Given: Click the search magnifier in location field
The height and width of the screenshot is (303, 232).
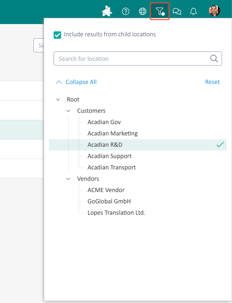Looking at the screenshot, I should click(214, 59).
